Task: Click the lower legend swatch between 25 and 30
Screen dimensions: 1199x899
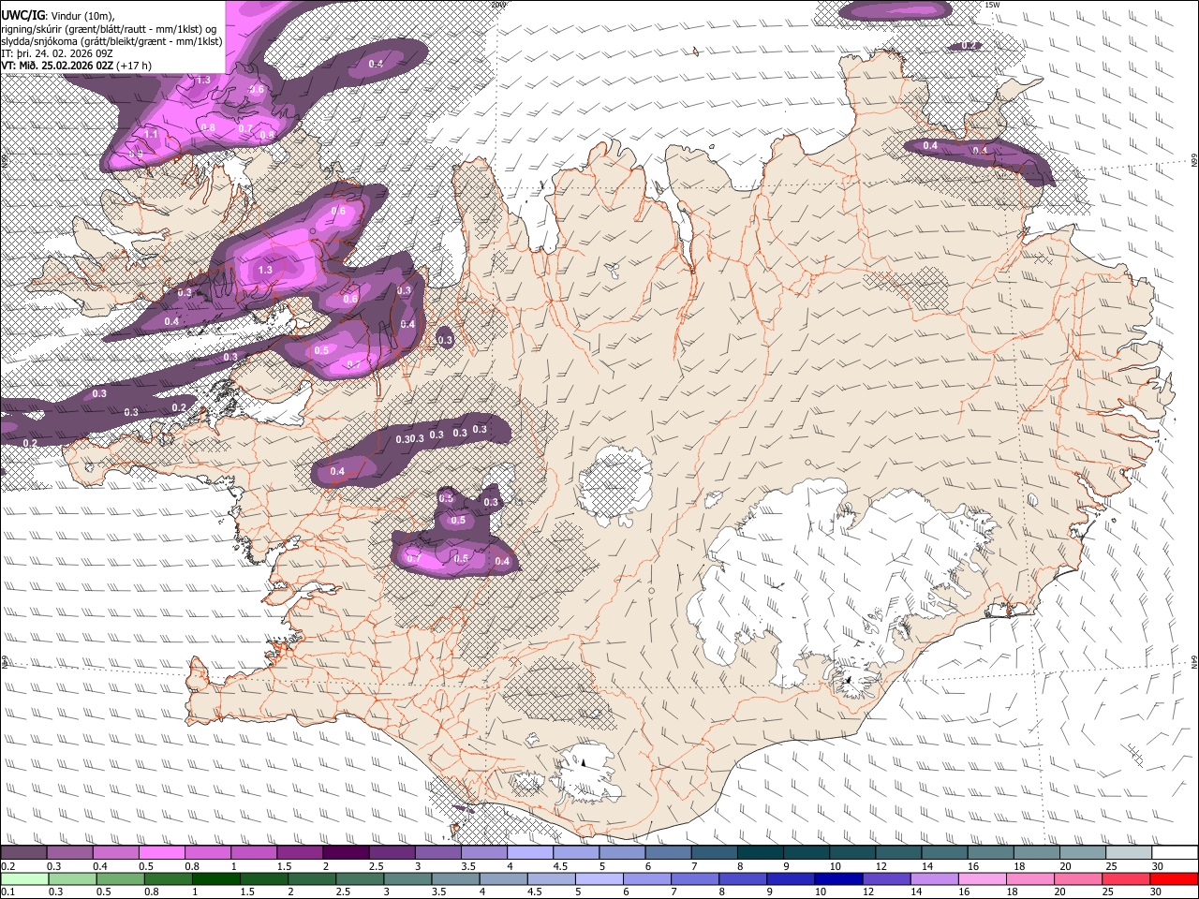Action: 1126,878
